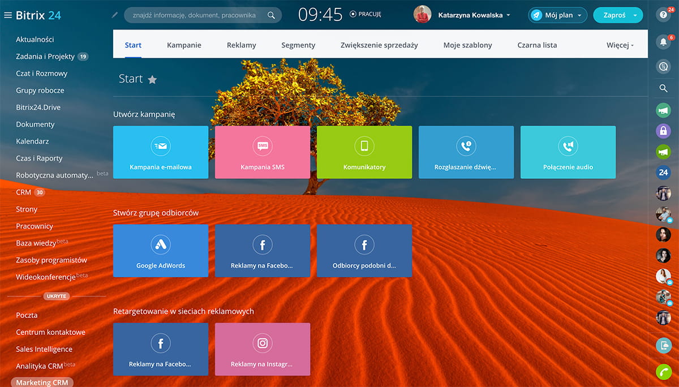
Task: Switch to the Kampanie tab
Action: pyautogui.click(x=184, y=45)
